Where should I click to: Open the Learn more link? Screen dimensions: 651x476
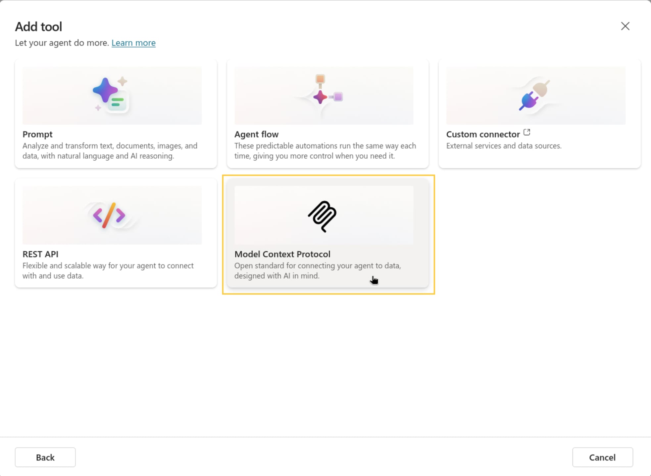click(133, 43)
